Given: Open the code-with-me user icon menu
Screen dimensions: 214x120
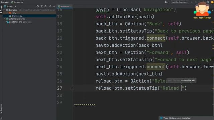Looking at the screenshot, I should [166, 2].
